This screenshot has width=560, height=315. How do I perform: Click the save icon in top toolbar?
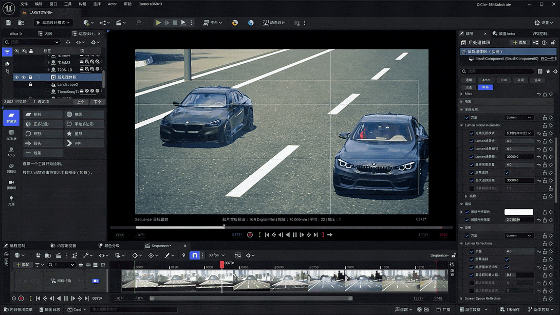pyautogui.click(x=8, y=23)
